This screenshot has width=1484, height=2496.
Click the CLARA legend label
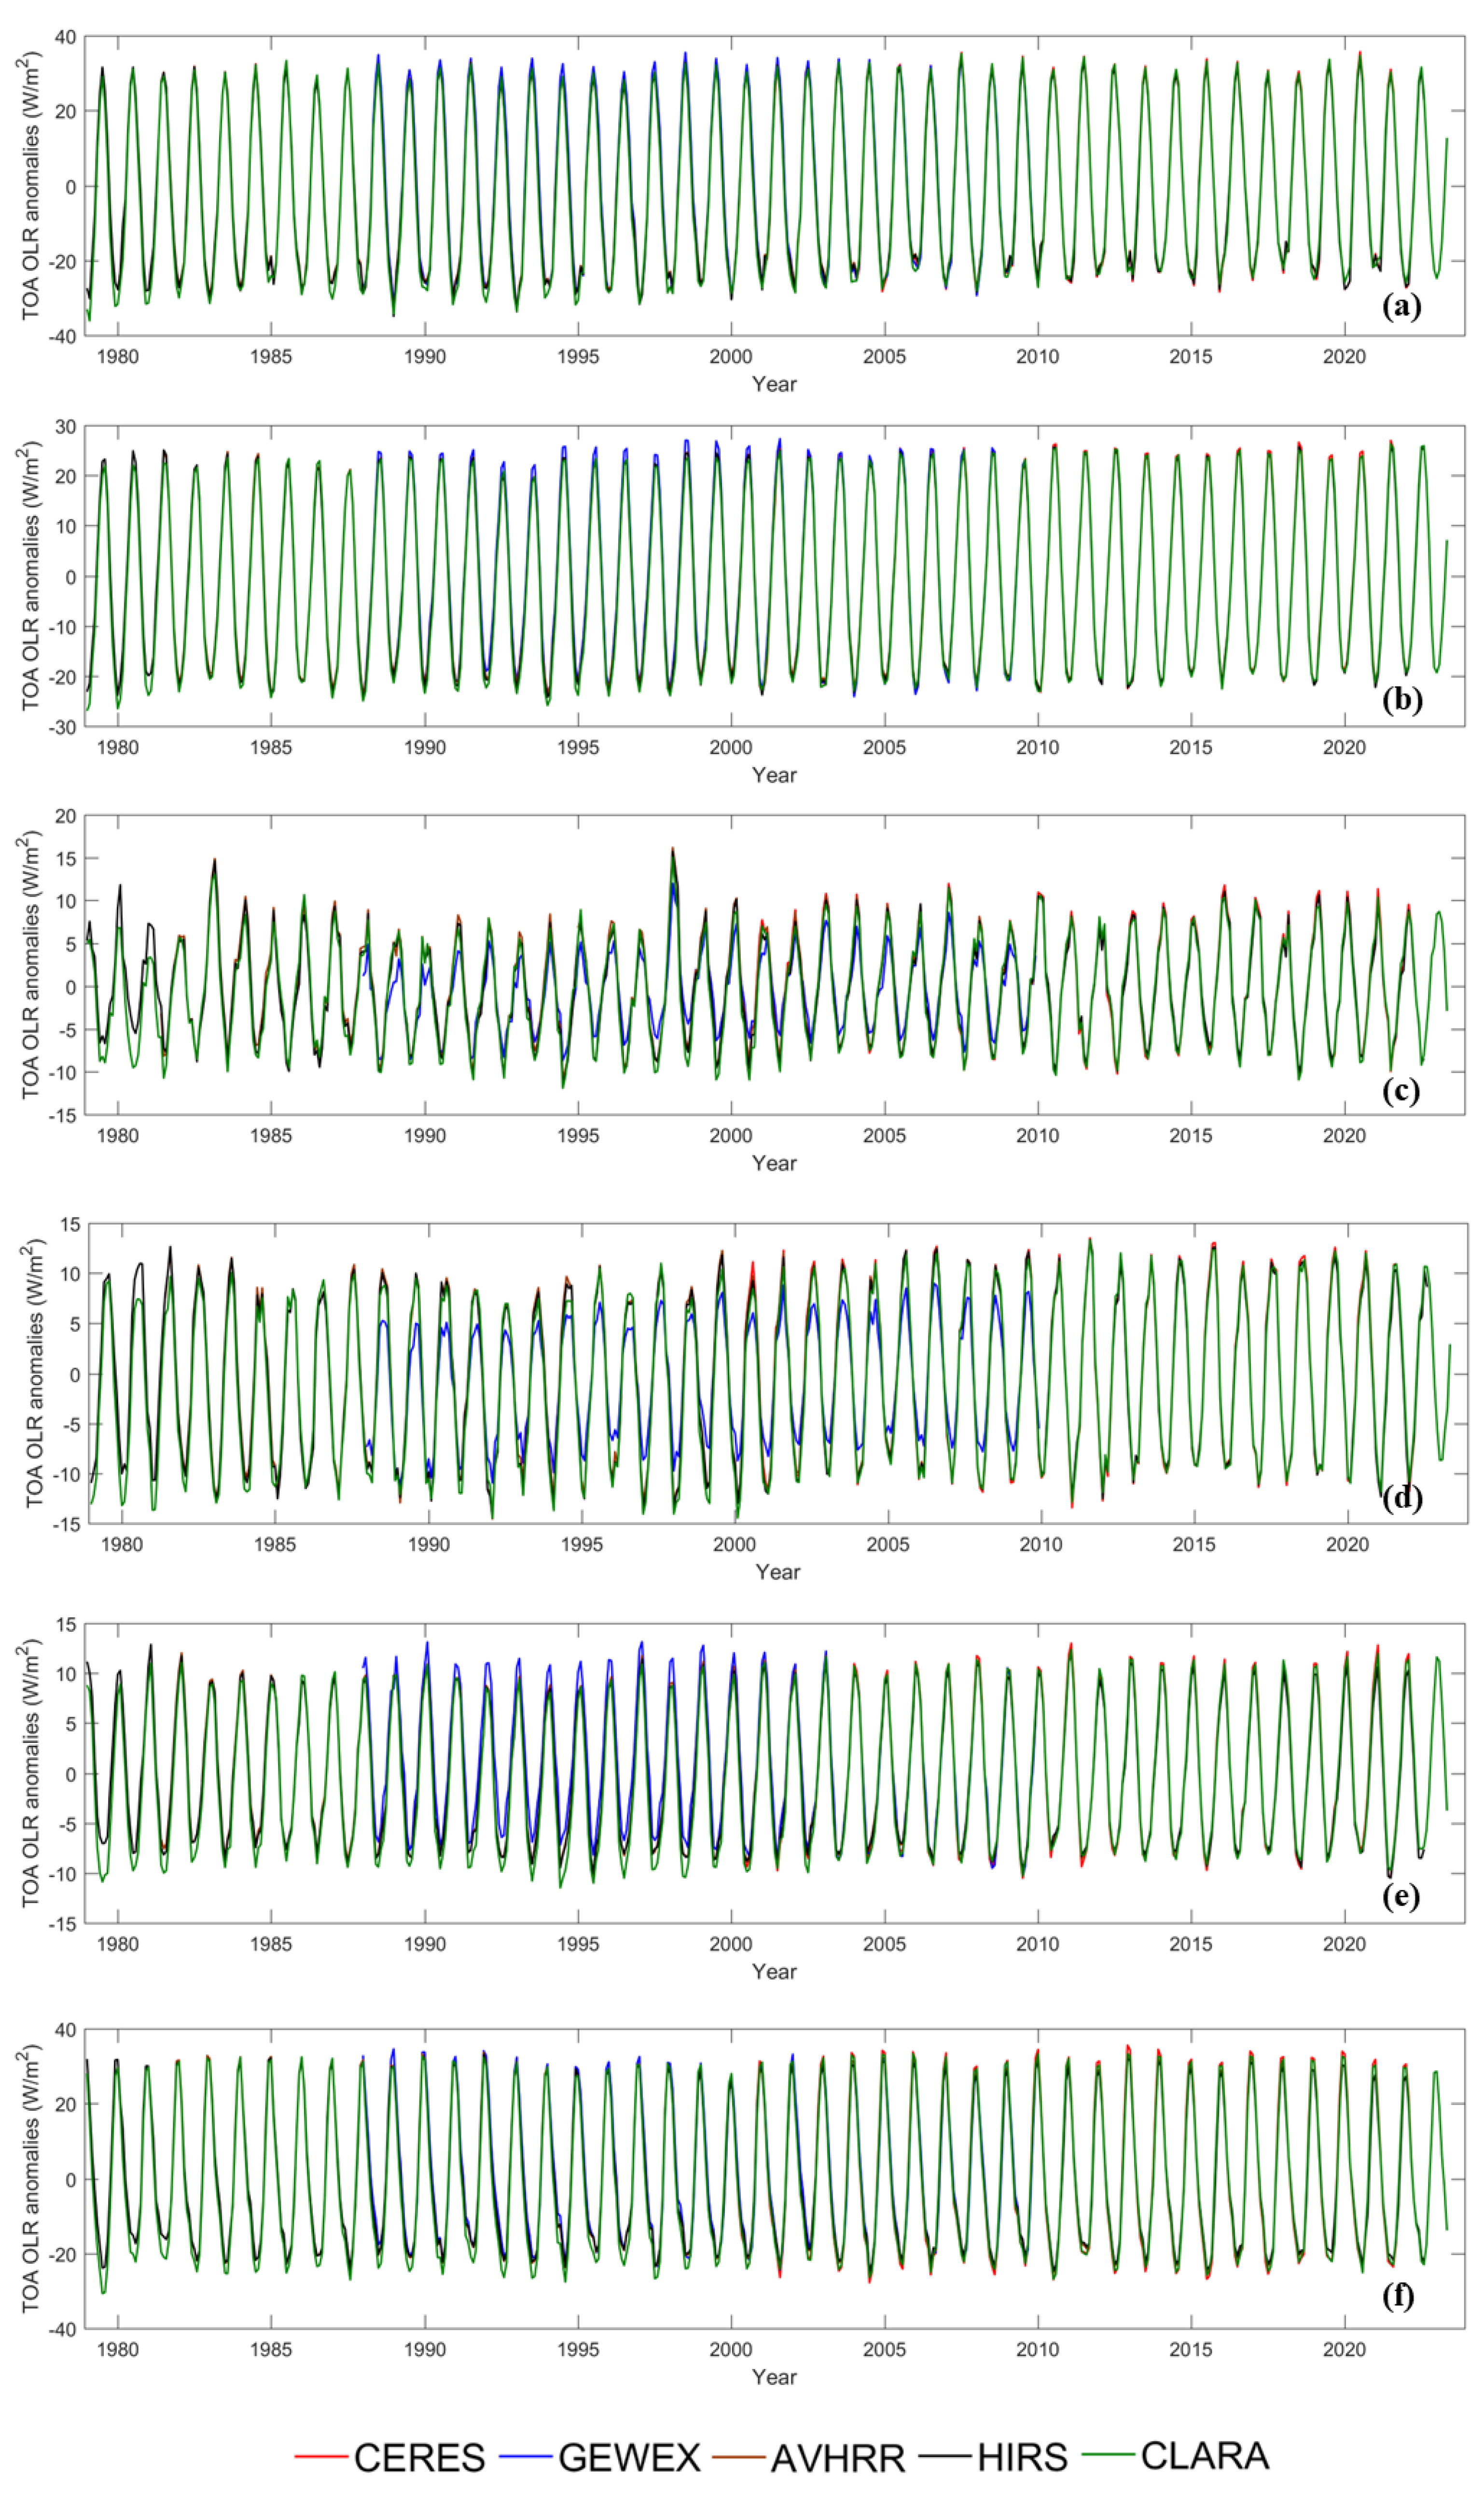[1204, 2456]
